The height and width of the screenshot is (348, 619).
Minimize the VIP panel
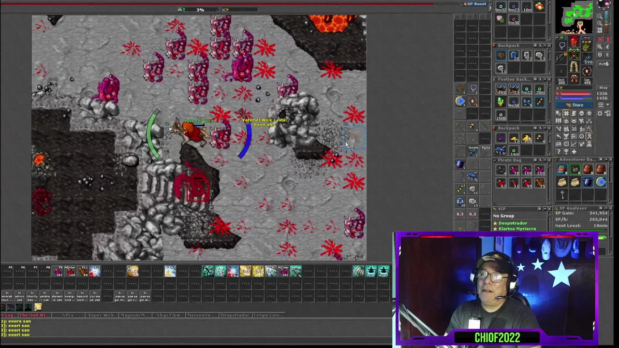[x=545, y=209]
